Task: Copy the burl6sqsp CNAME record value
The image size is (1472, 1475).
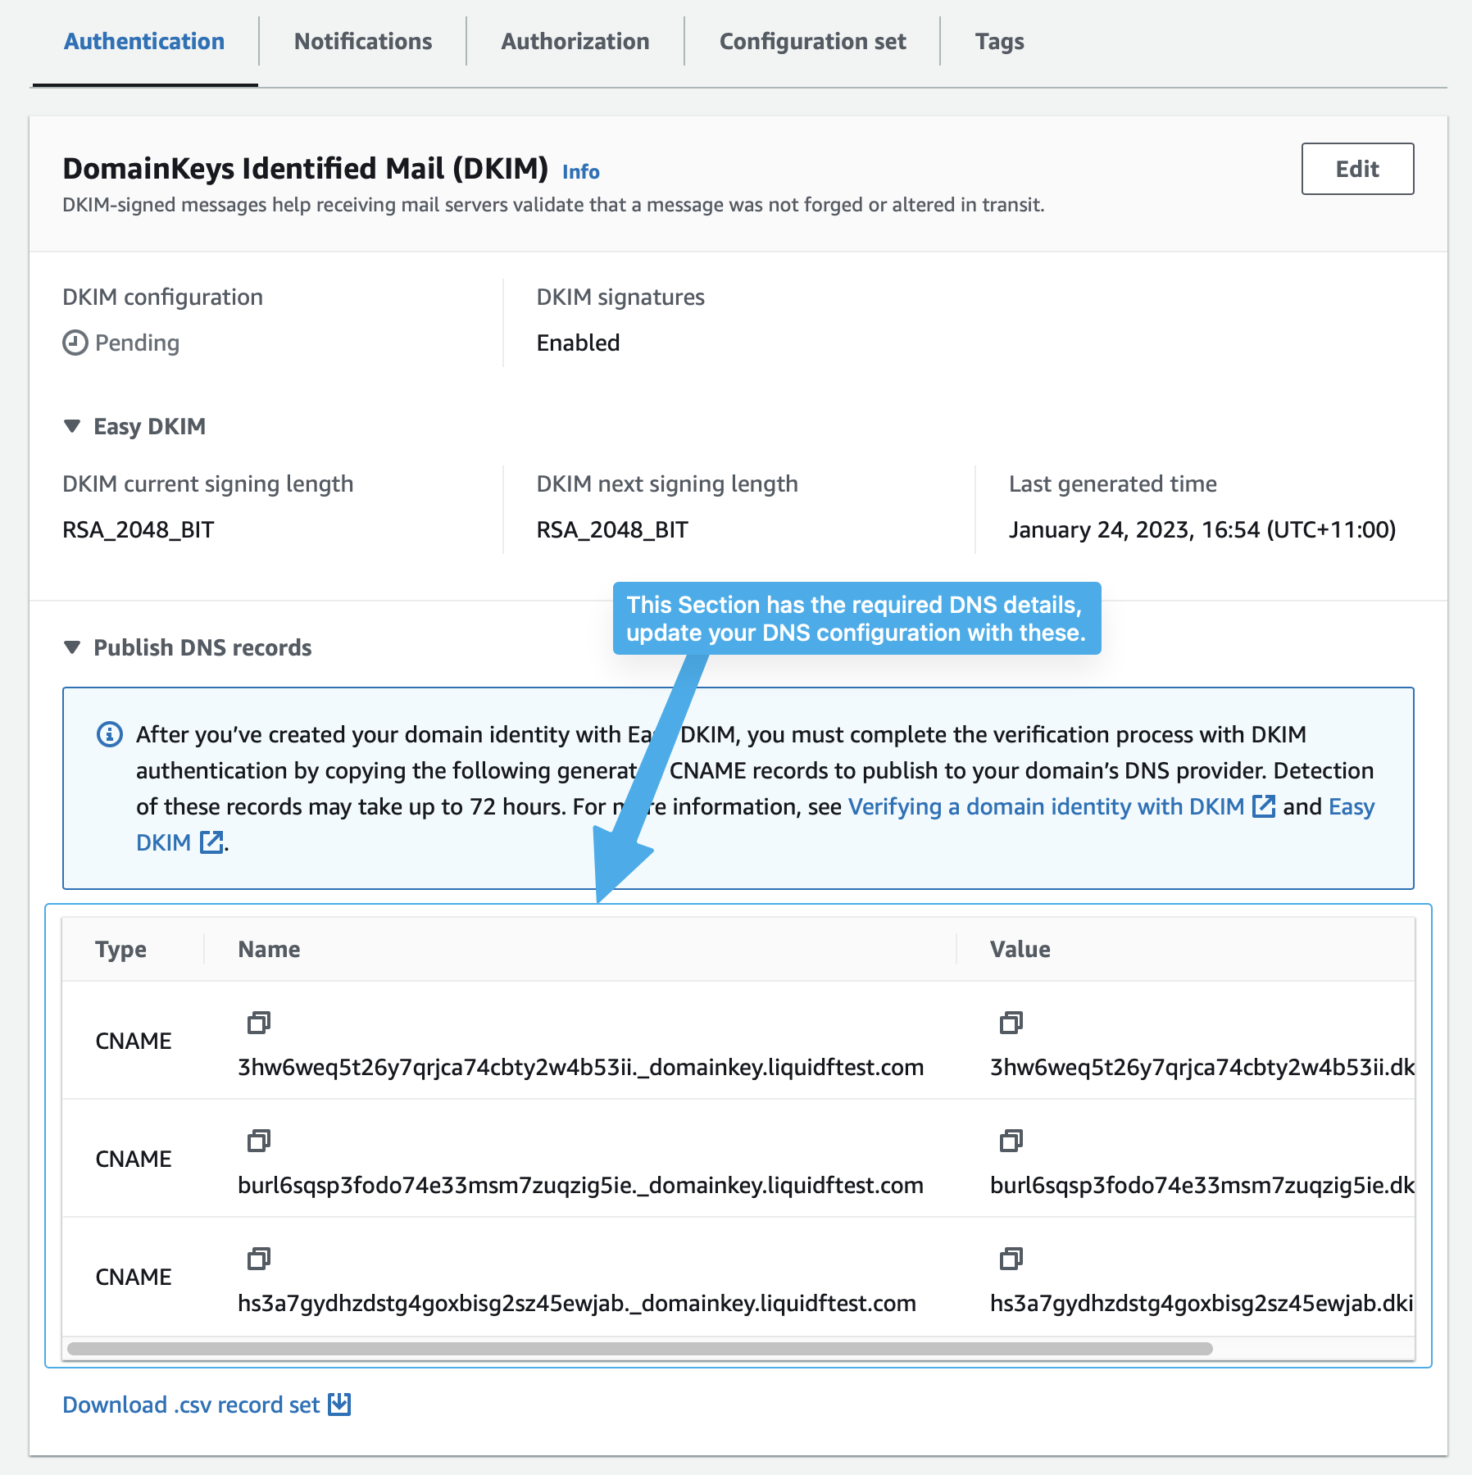Action: 1011,1141
